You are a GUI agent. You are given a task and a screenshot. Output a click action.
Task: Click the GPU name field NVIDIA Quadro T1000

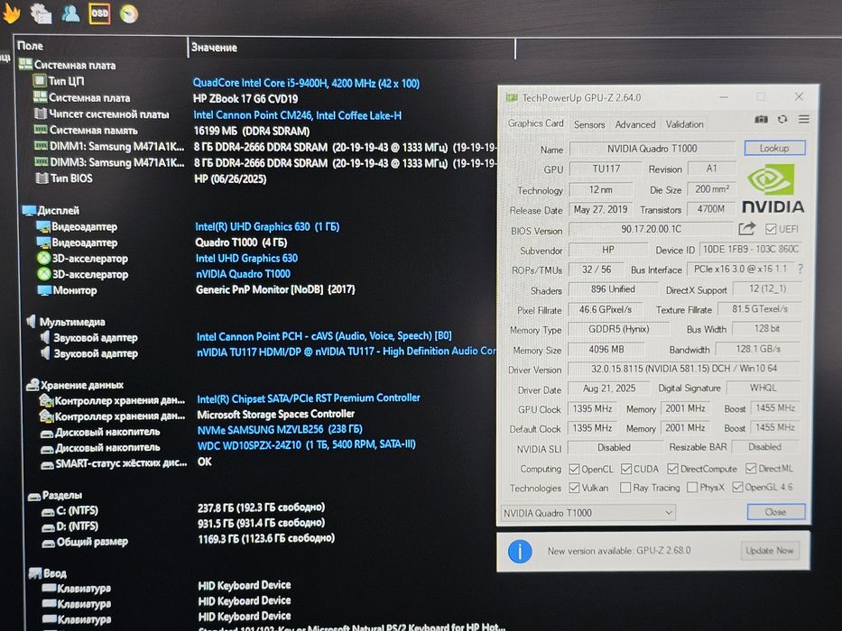coord(652,149)
